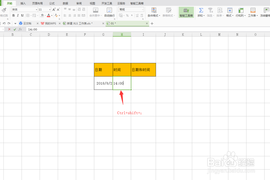Viewport: 270px width, 180px height.
Task: Click the Format Painter (格式刷) brush icon
Action: click(x=4, y=10)
